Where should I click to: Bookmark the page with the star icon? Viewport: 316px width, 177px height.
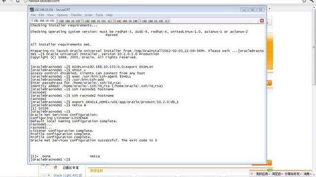304,1
